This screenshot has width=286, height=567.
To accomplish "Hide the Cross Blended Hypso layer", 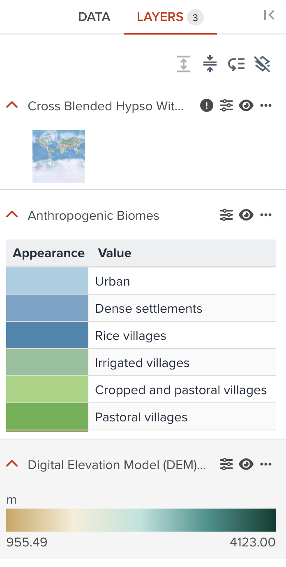I will tap(246, 105).
